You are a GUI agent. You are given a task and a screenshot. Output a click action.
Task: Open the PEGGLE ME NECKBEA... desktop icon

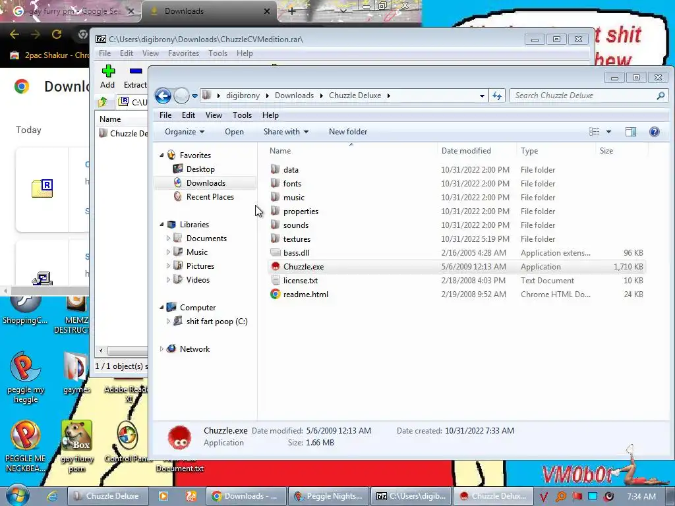(26, 446)
